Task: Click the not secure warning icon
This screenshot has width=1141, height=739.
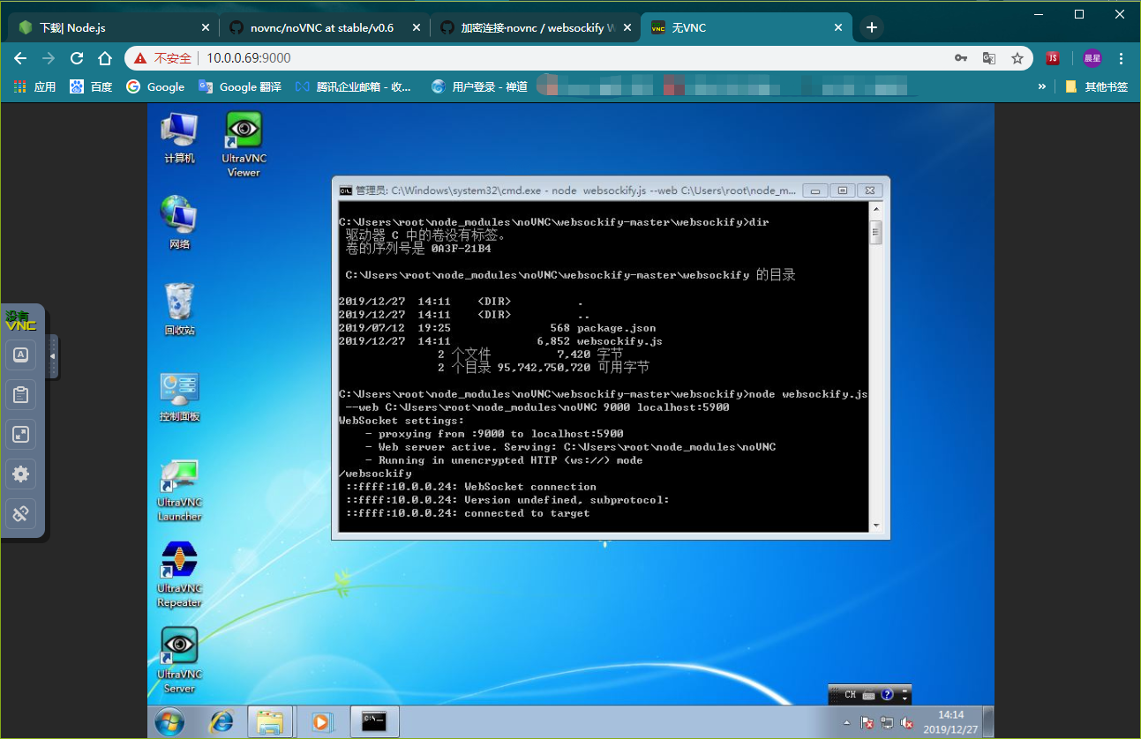Action: pyautogui.click(x=140, y=58)
